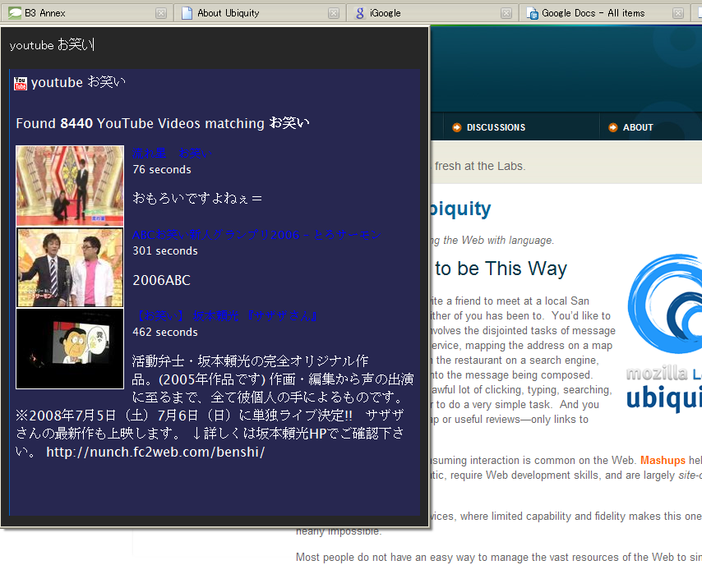Click the iGoogle tab favicon
702x565 pixels.
click(x=360, y=13)
